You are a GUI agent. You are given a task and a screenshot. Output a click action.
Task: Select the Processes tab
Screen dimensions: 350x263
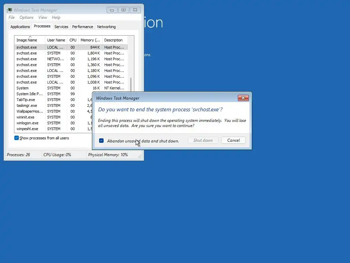click(42, 26)
